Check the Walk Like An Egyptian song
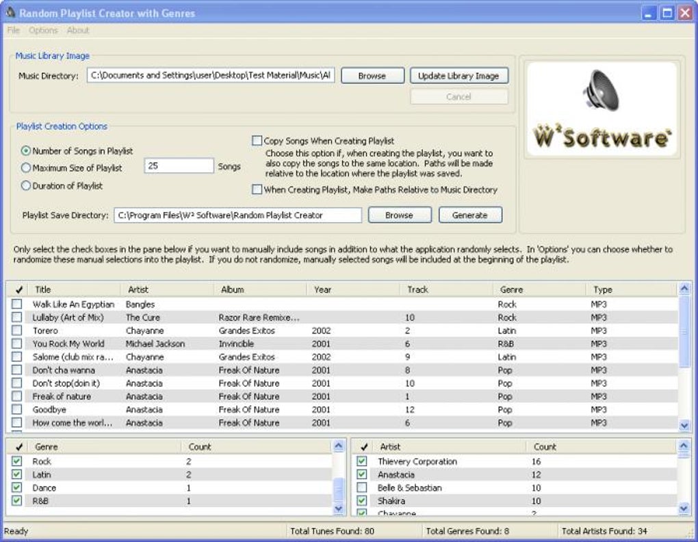The height and width of the screenshot is (542, 698). pyautogui.click(x=17, y=304)
